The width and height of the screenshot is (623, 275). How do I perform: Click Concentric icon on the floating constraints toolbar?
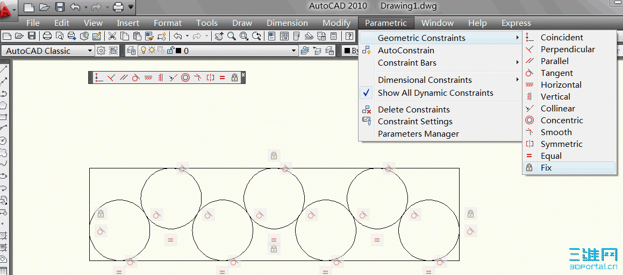tap(185, 77)
